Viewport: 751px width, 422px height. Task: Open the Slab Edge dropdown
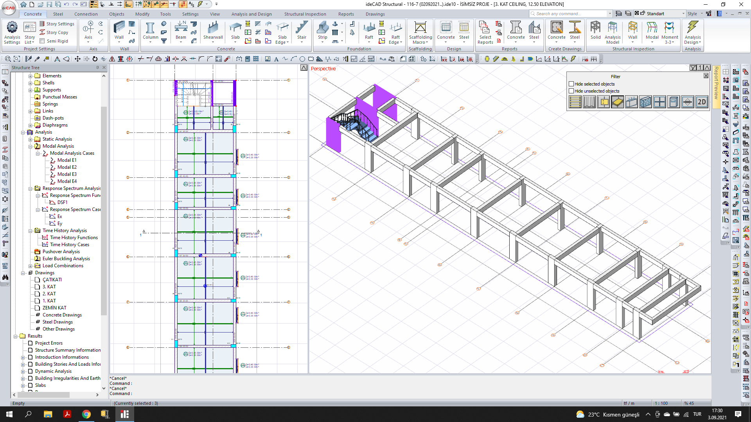(282, 33)
